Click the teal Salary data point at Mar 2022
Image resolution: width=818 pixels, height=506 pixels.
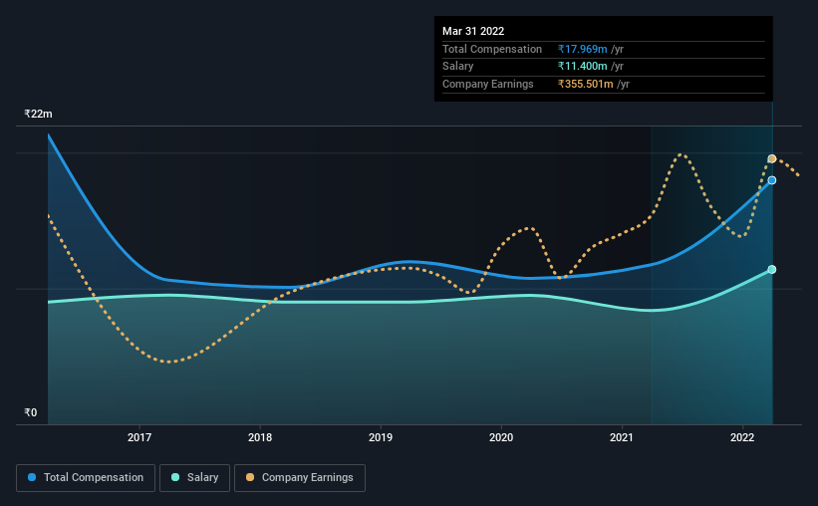tap(771, 270)
